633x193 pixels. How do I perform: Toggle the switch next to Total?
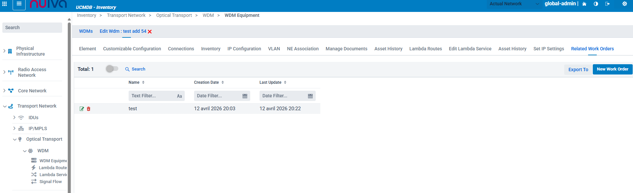112,69
